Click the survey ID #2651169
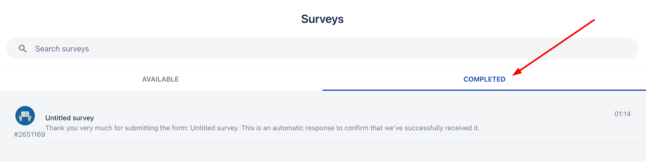This screenshot has width=646, height=162. coord(30,135)
